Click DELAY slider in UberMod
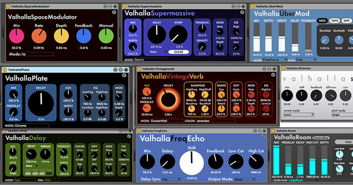Image resolution: width=353 pixels, height=185 pixels. (x=295, y=37)
